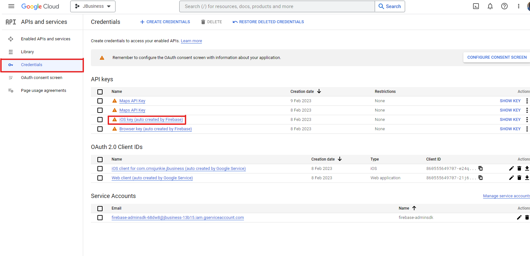Select all API keys header checkbox
The width and height of the screenshot is (530, 256).
[100, 92]
